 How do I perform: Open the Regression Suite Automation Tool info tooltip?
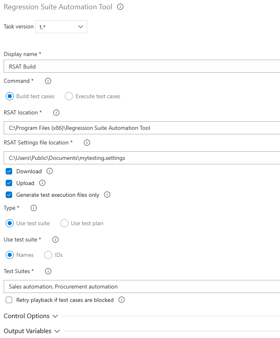120,7
